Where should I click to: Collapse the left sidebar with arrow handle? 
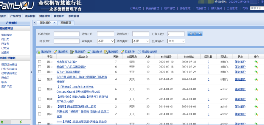(32, 72)
